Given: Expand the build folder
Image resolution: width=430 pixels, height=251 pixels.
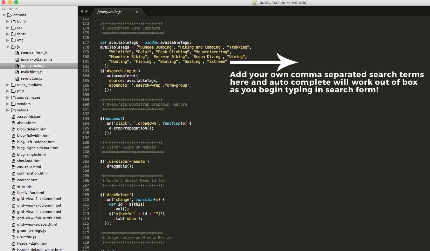Looking at the screenshot, I should click(8, 21).
